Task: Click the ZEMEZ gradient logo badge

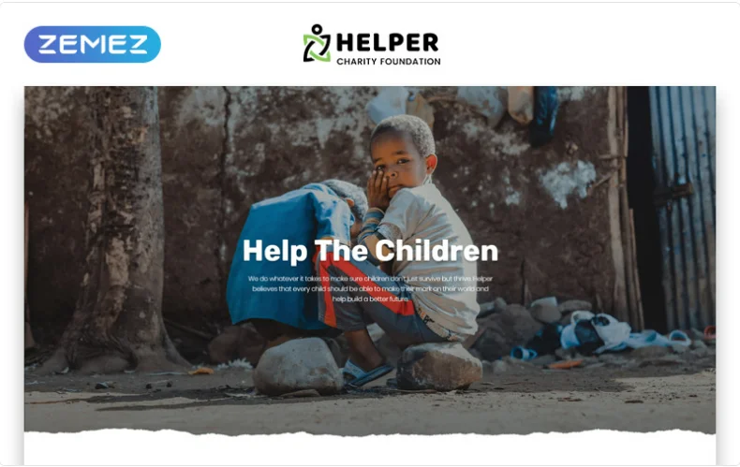Action: point(93,44)
